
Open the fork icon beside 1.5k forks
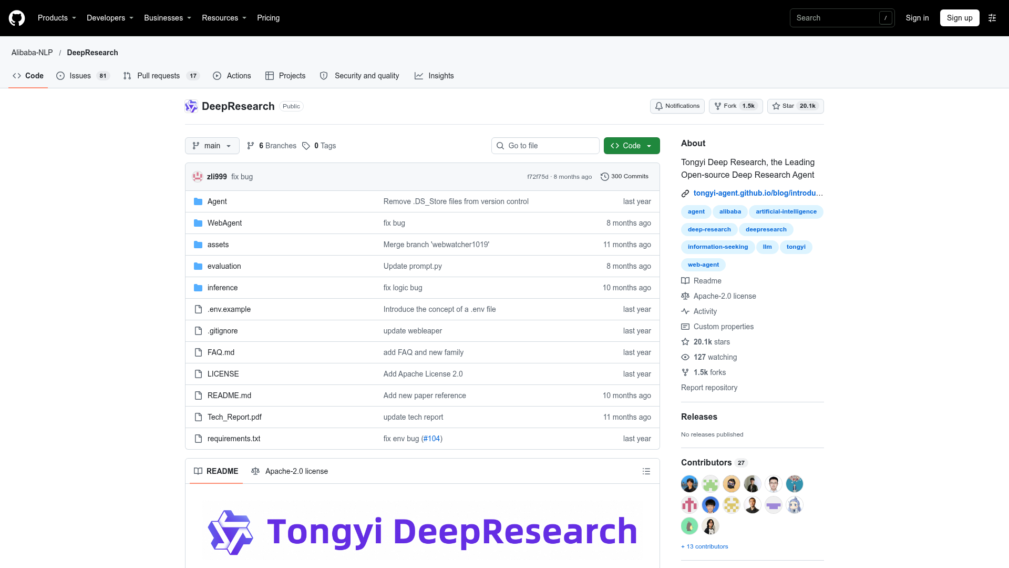click(685, 372)
